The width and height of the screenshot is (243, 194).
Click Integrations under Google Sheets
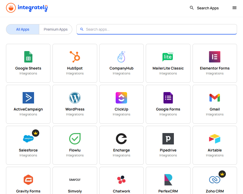pyautogui.click(x=28, y=73)
